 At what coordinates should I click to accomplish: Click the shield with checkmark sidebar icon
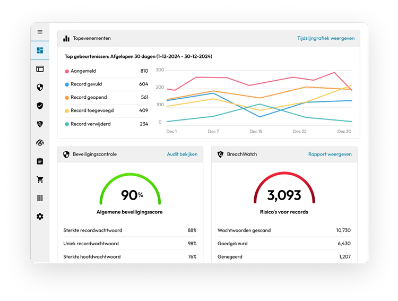(40, 106)
